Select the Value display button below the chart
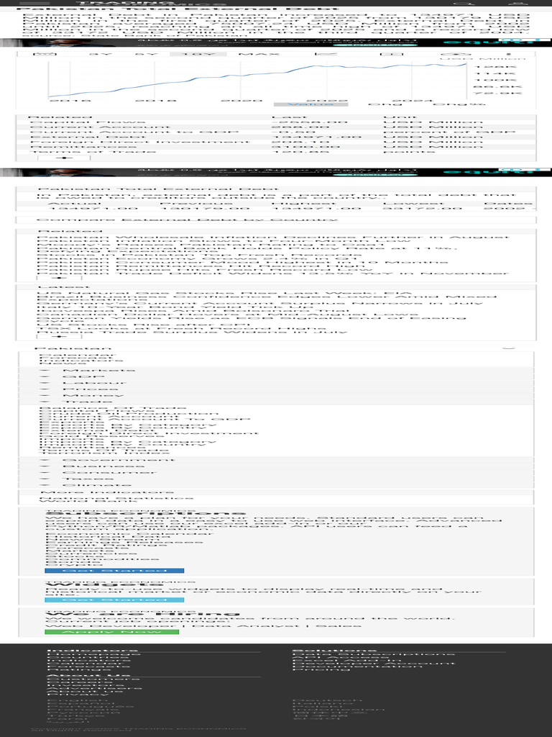 (x=310, y=104)
